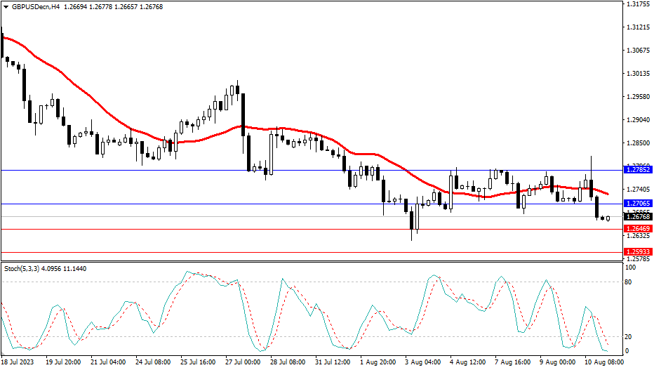Click the 1.29040 price axis label

pos(637,120)
